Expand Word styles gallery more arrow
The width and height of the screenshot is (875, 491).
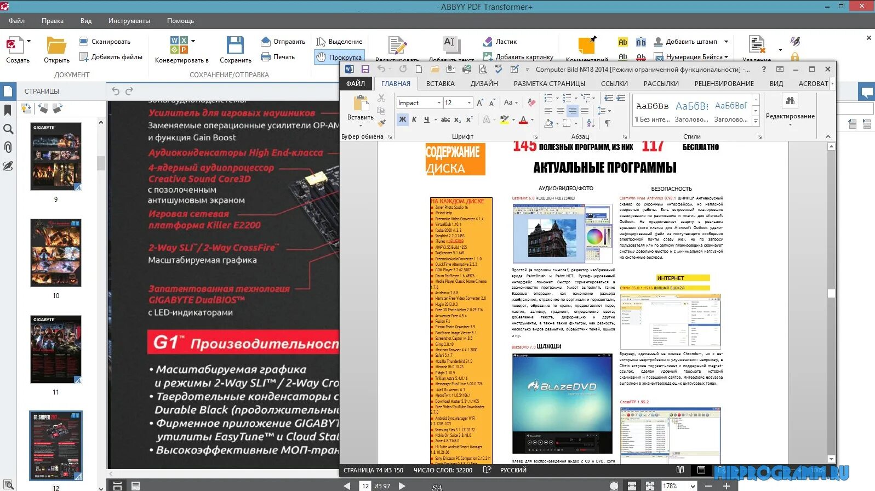click(756, 121)
